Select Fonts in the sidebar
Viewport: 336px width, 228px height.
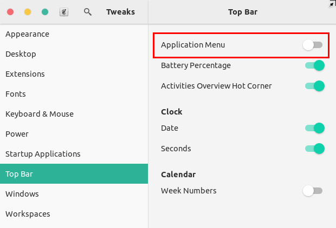[16, 94]
